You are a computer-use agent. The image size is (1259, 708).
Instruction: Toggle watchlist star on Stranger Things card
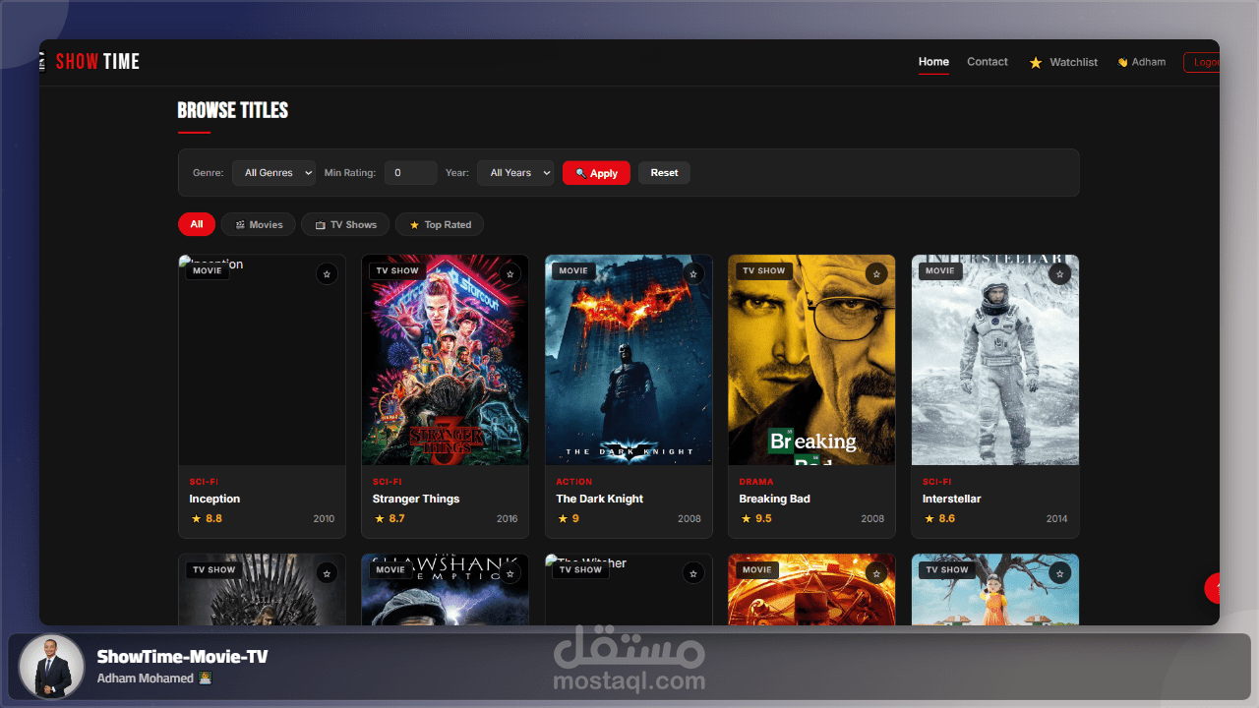pos(510,273)
